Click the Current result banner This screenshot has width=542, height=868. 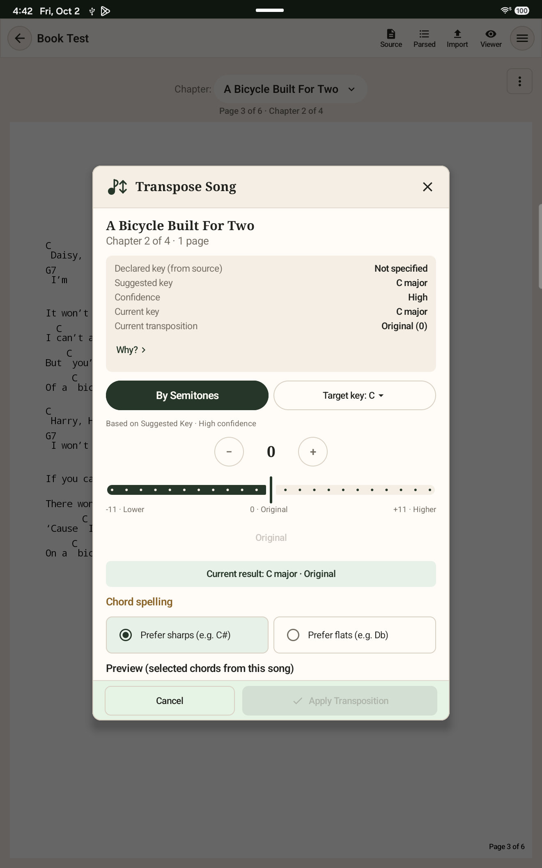271,574
